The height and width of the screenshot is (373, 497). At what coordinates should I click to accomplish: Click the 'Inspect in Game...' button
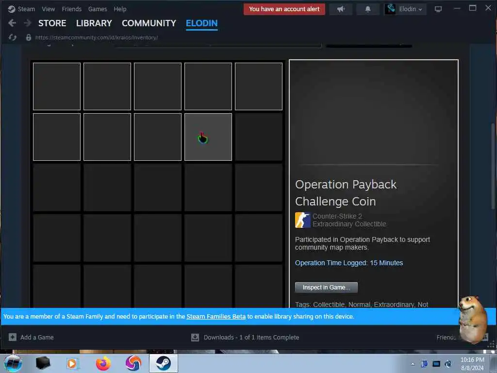pyautogui.click(x=326, y=288)
